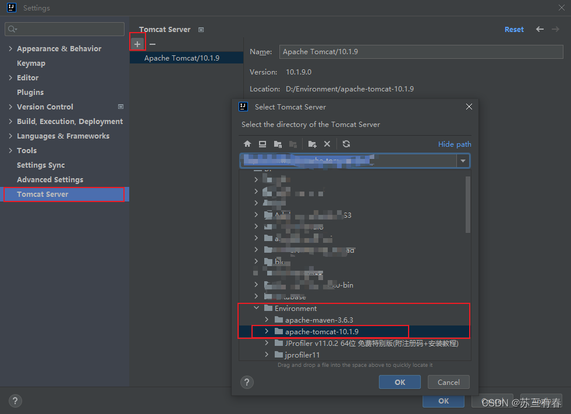The height and width of the screenshot is (414, 571).
Task: Click the remove server minus icon
Action: 151,42
